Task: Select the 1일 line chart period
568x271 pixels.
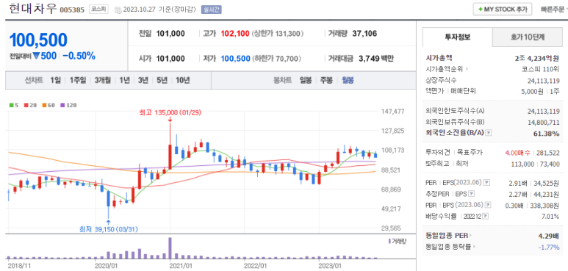Action: pos(55,80)
